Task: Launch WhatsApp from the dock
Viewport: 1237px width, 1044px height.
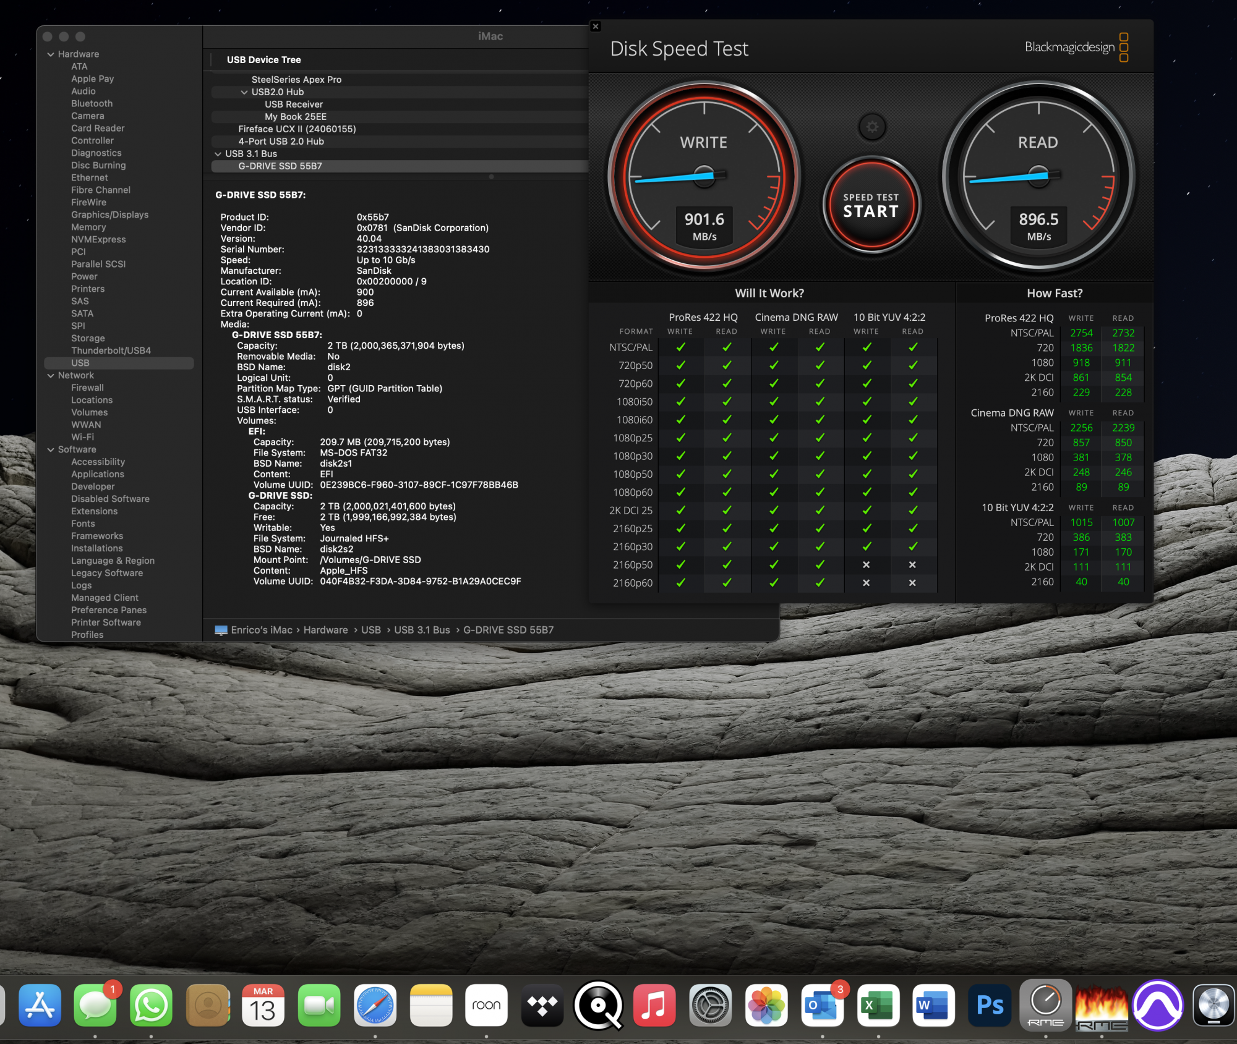Action: pyautogui.click(x=151, y=1006)
